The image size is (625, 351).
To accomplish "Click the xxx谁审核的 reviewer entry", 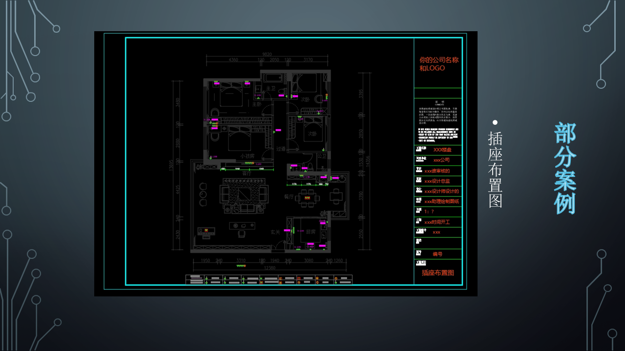I will pyautogui.click(x=437, y=171).
